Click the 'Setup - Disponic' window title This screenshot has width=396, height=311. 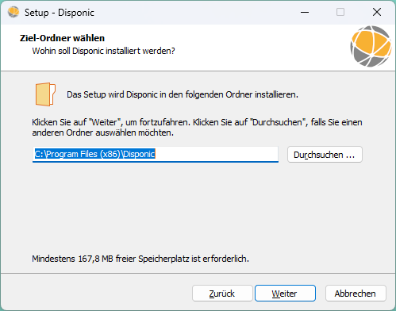click(60, 13)
